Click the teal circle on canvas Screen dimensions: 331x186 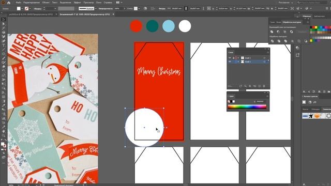152,26
